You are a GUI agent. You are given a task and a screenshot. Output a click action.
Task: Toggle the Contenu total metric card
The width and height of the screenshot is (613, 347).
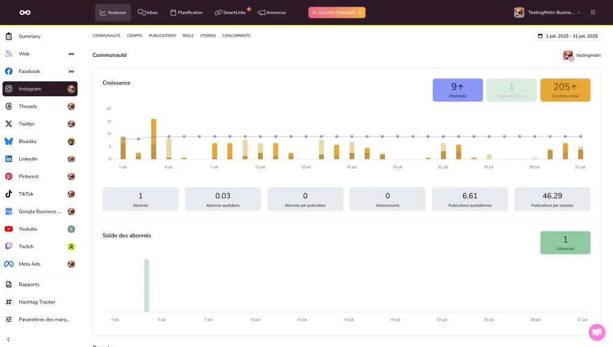[565, 90]
